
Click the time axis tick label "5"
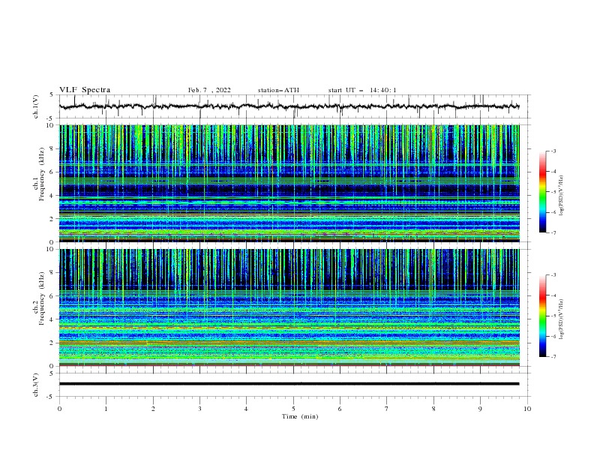[293, 409]
